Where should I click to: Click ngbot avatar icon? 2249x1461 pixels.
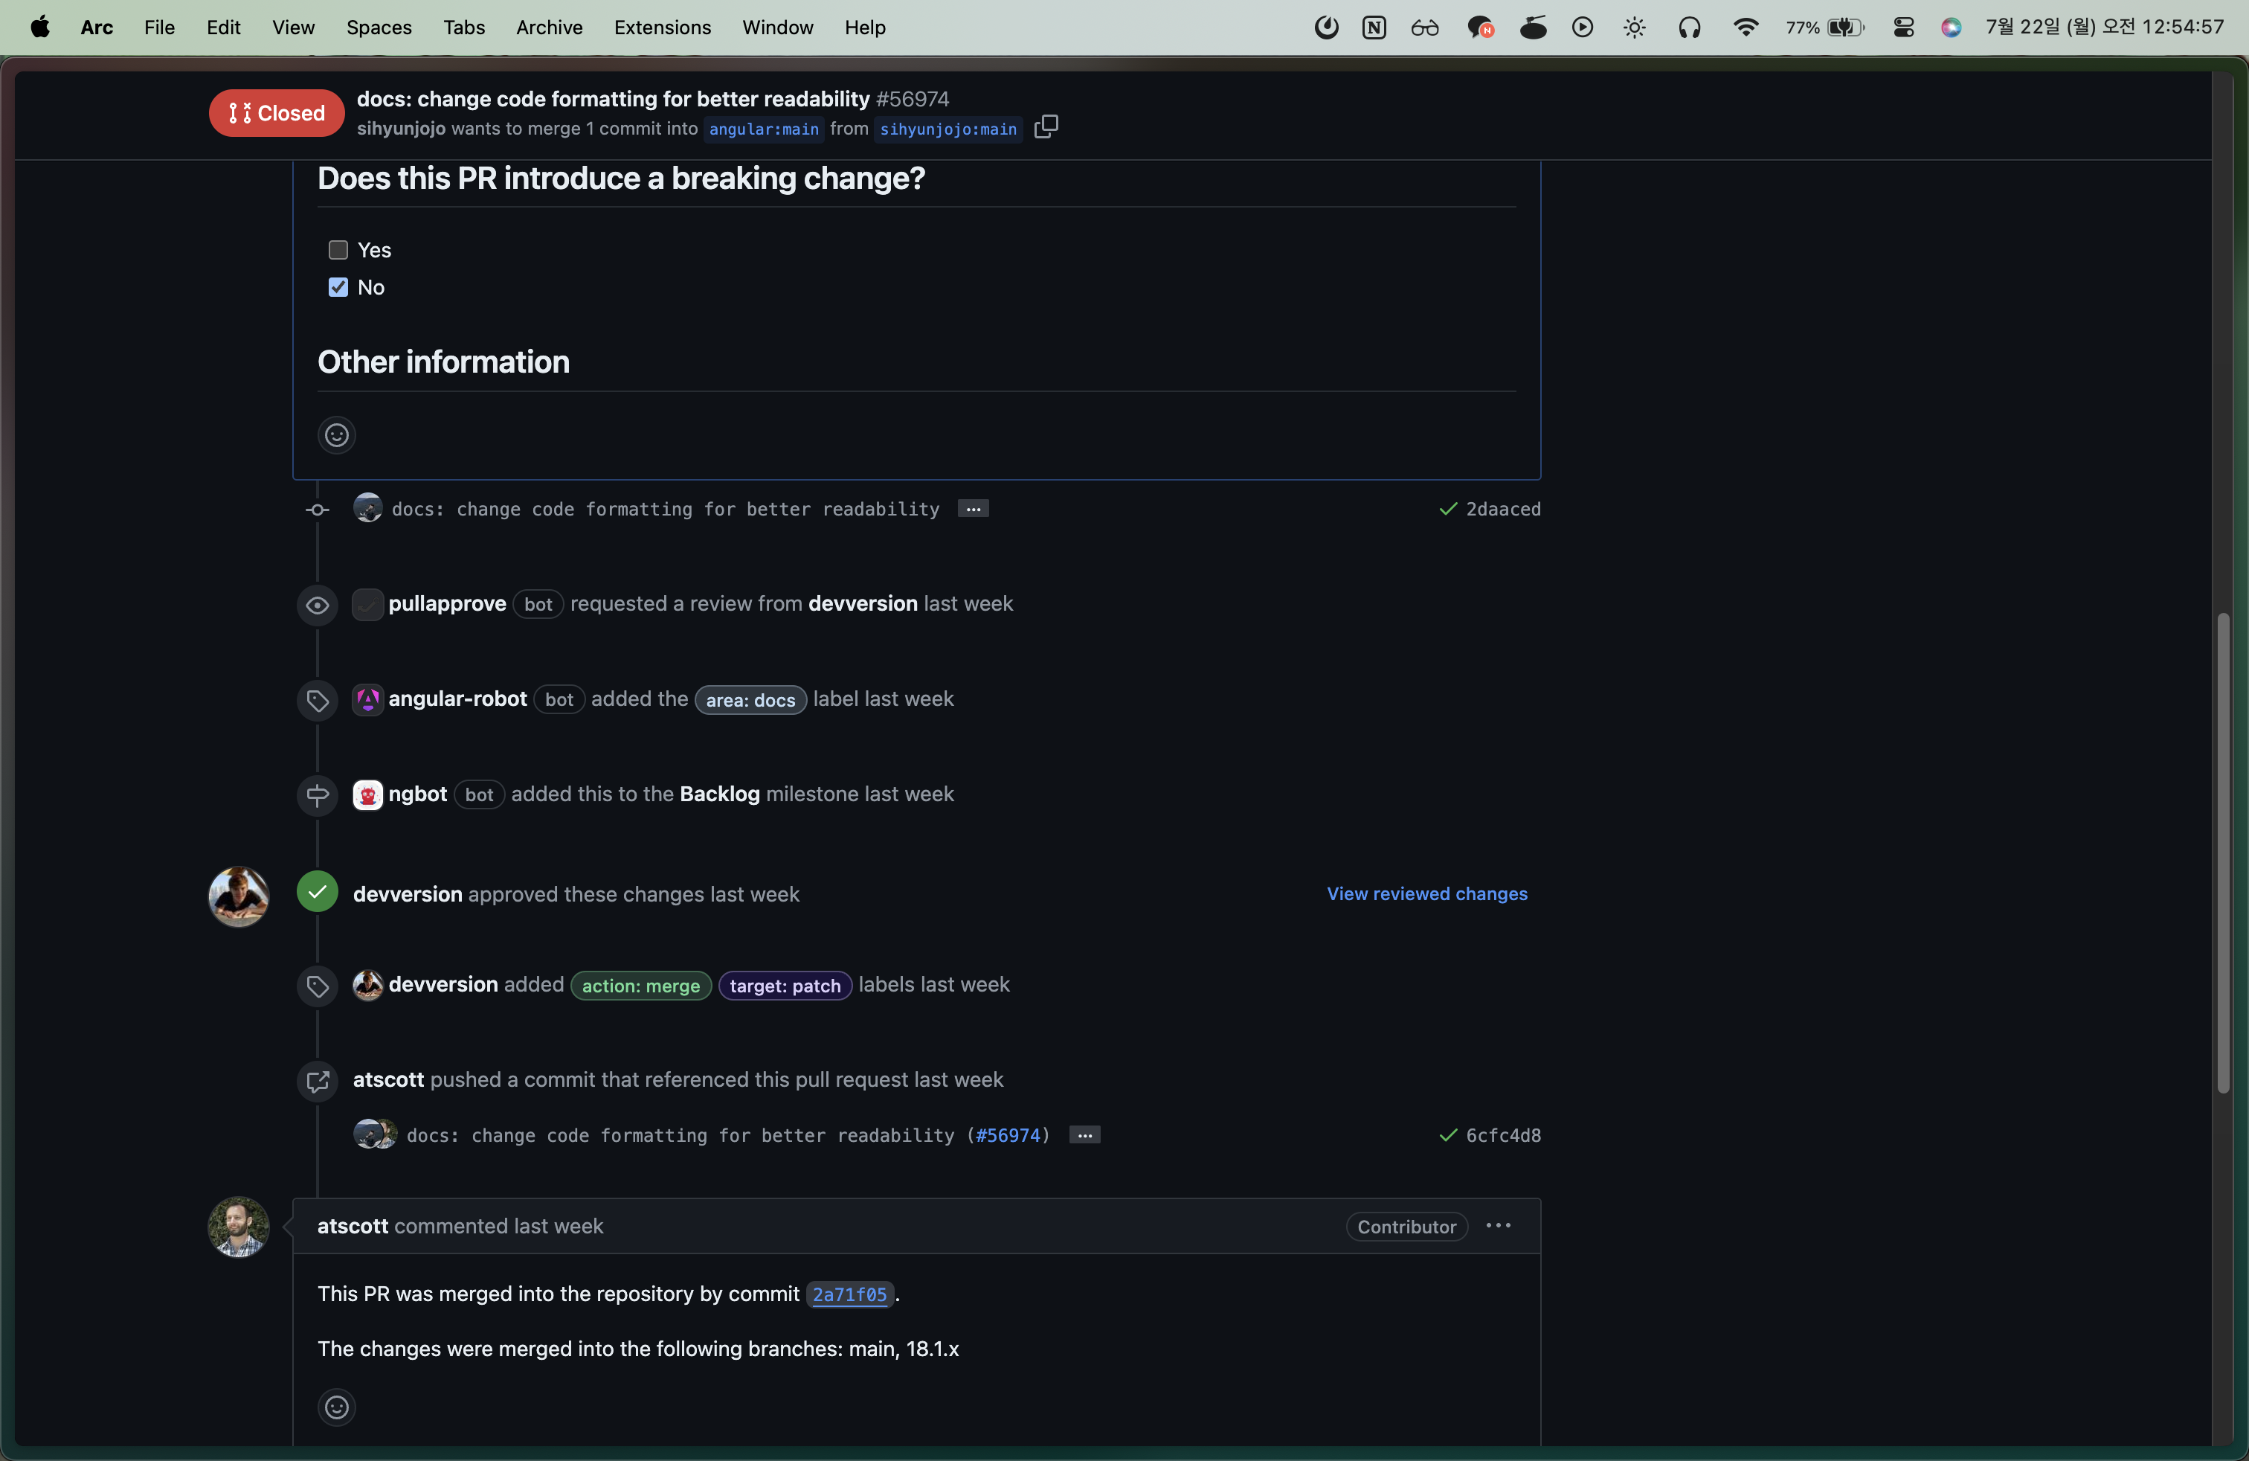[x=367, y=794]
